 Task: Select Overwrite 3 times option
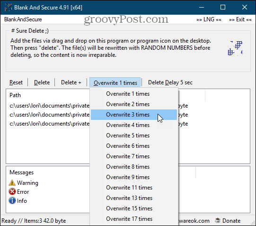pos(134,115)
